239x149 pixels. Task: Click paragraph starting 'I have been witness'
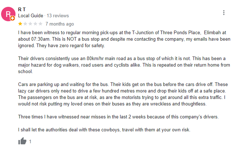(x=124, y=39)
